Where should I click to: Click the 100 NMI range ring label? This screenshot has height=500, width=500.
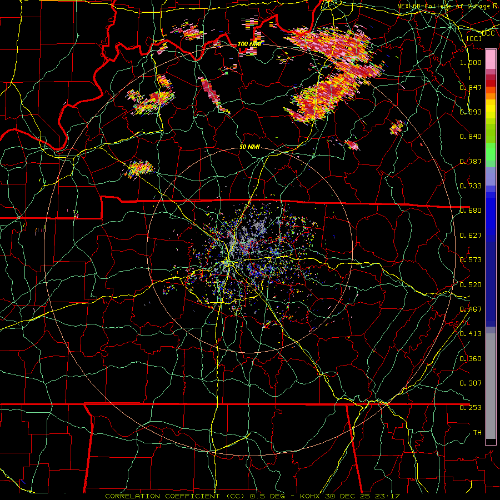(249, 44)
